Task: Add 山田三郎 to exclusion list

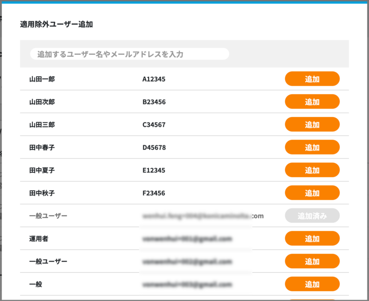Action: click(313, 124)
